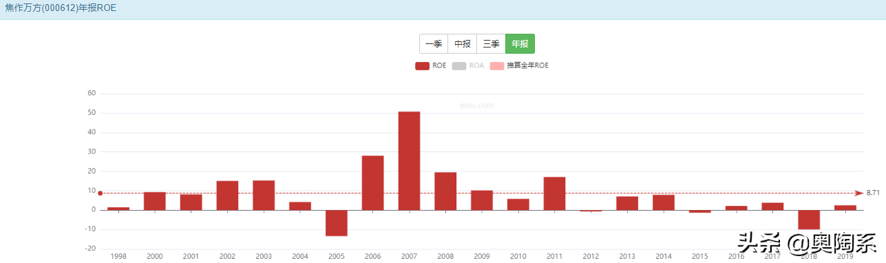The width and height of the screenshot is (886, 263).
Task: Click the 2007 ROE bar
Action: tap(409, 160)
